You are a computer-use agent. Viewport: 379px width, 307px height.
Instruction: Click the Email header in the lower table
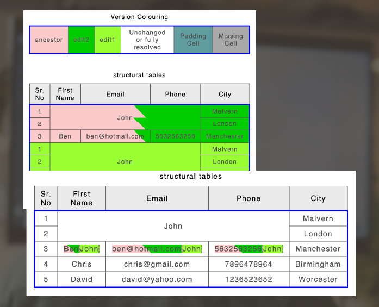coord(157,198)
